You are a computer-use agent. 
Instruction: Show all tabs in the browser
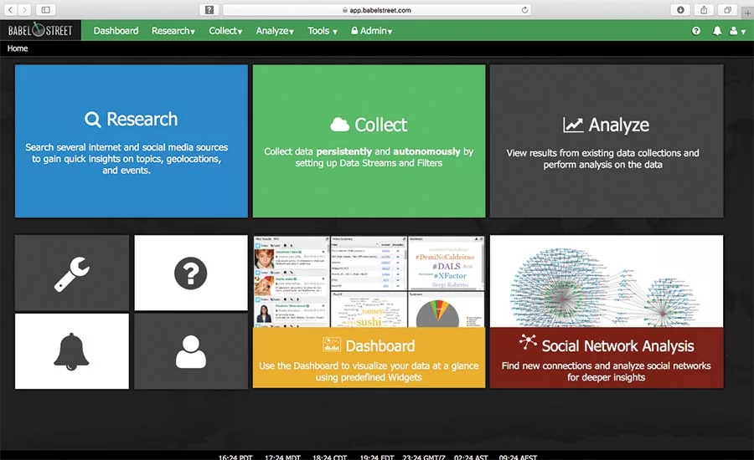(727, 9)
